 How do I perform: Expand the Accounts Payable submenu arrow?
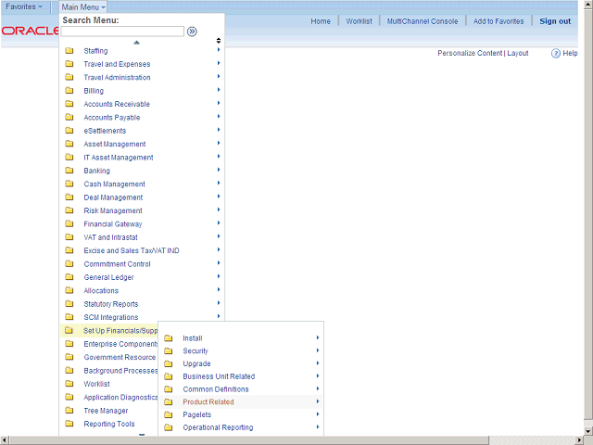tap(219, 117)
